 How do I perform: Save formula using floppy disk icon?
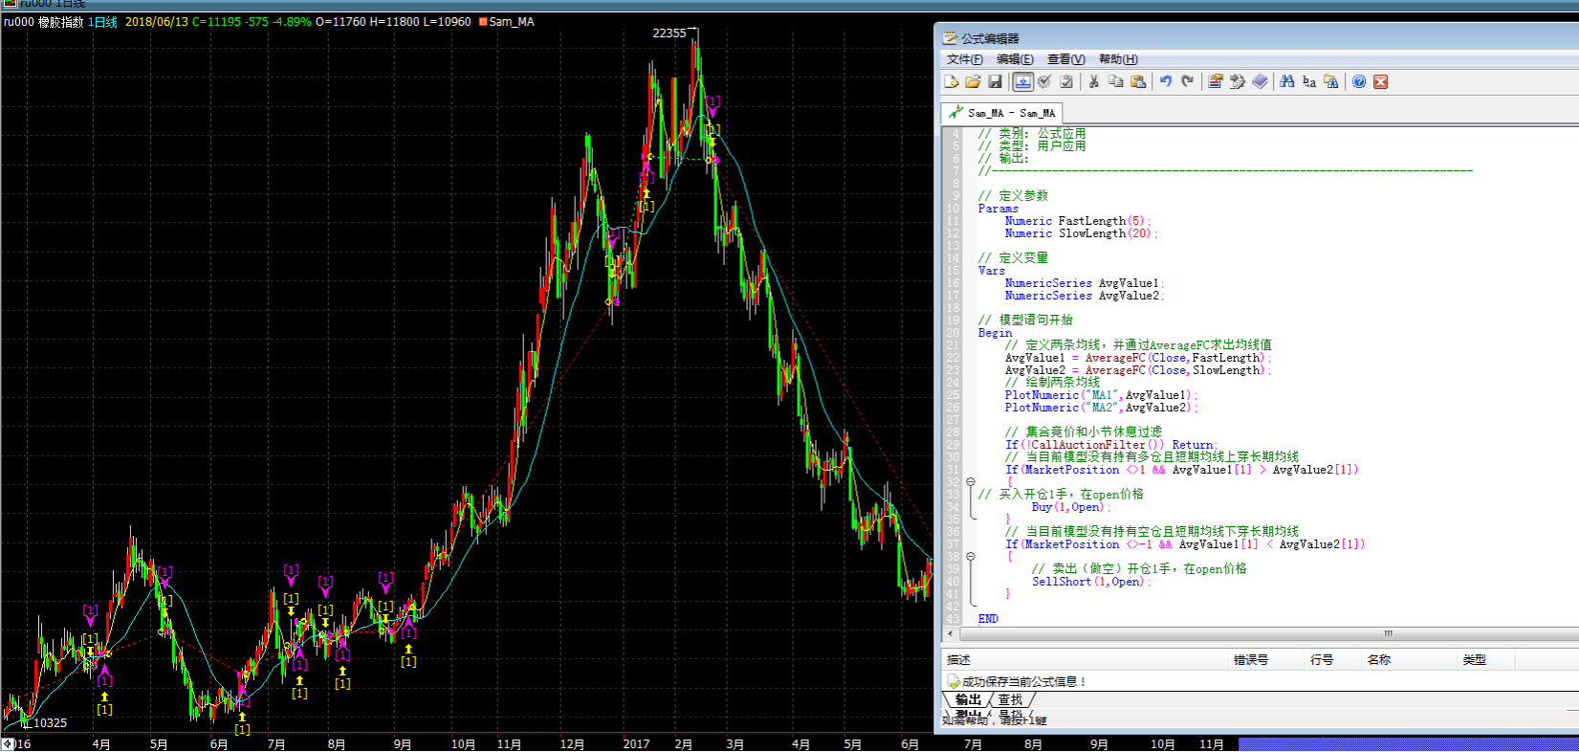coord(995,82)
